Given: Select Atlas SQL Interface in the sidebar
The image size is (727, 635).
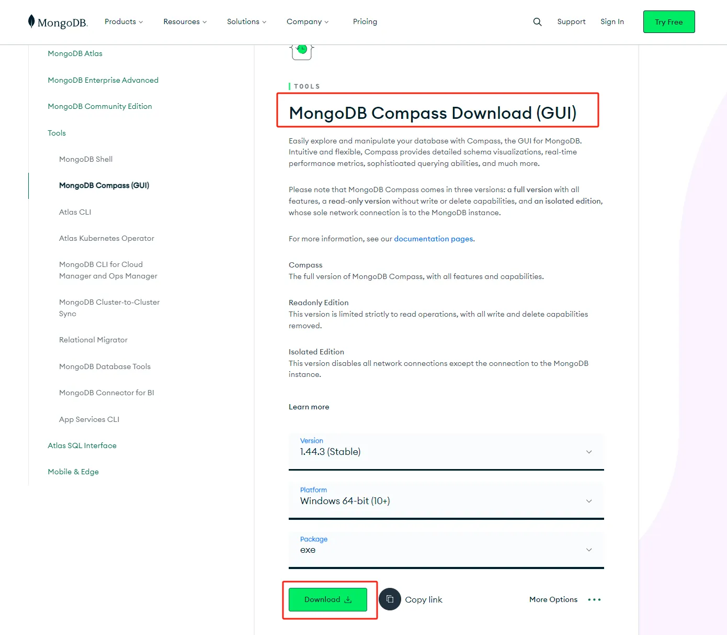Looking at the screenshot, I should [x=82, y=445].
